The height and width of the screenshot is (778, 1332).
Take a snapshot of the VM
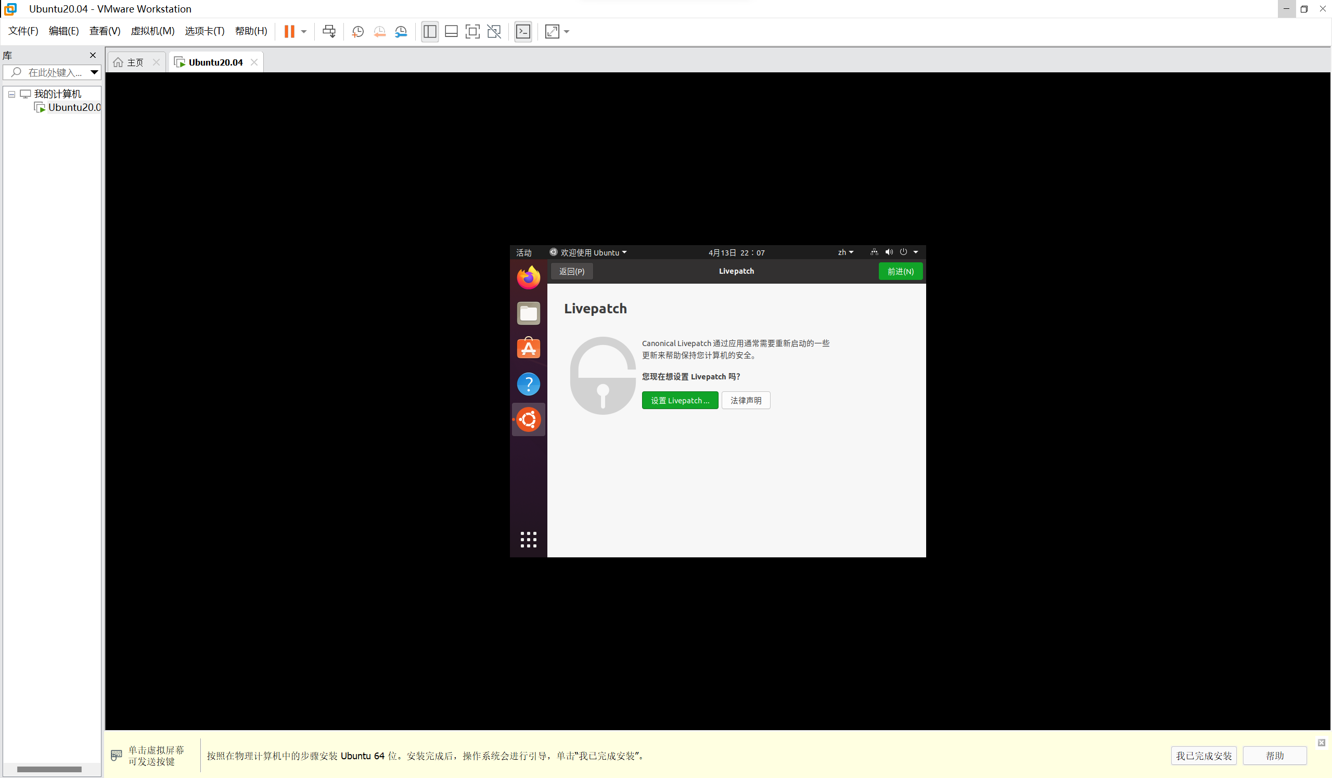(x=358, y=32)
